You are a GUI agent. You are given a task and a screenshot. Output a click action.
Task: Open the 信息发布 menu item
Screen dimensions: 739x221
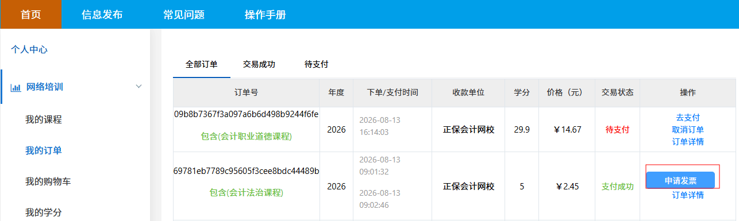[x=102, y=14]
